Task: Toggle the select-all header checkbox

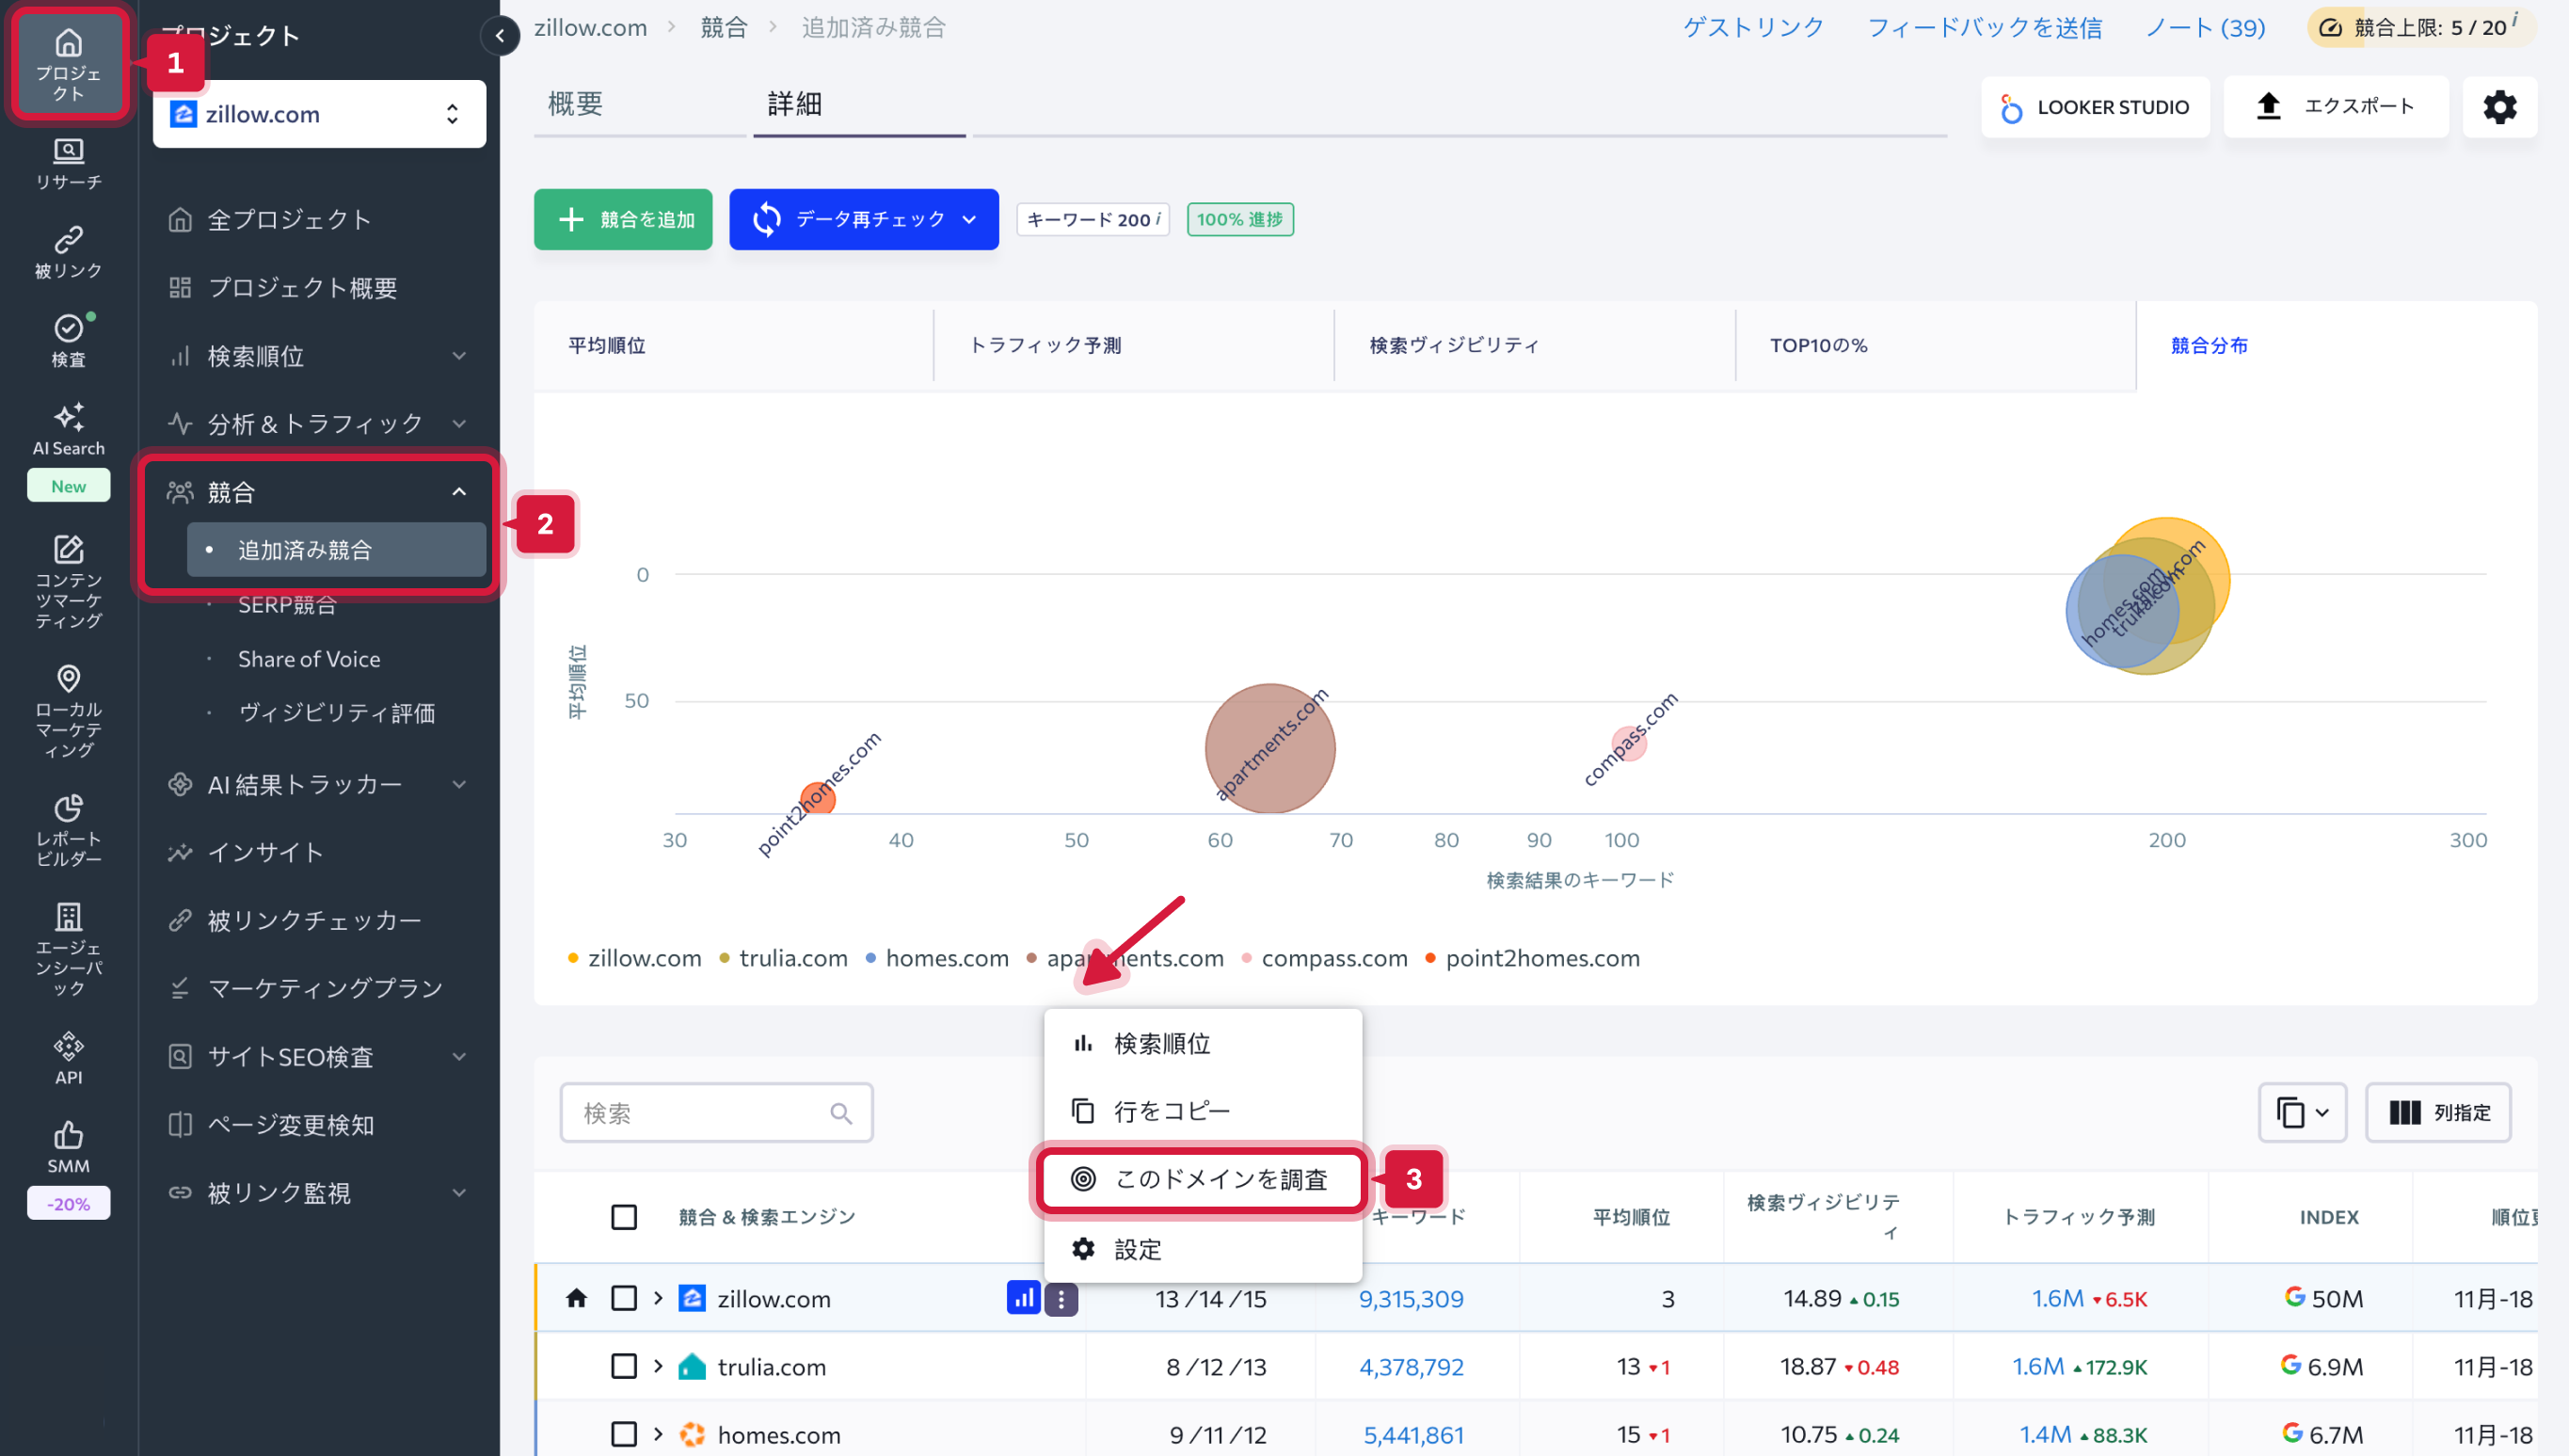Action: pos(624,1217)
